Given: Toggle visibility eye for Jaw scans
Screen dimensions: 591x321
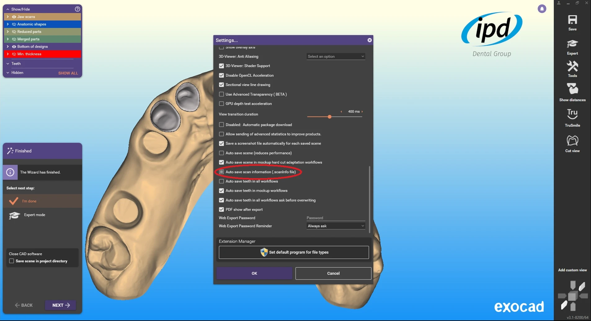Looking at the screenshot, I should click(14, 17).
